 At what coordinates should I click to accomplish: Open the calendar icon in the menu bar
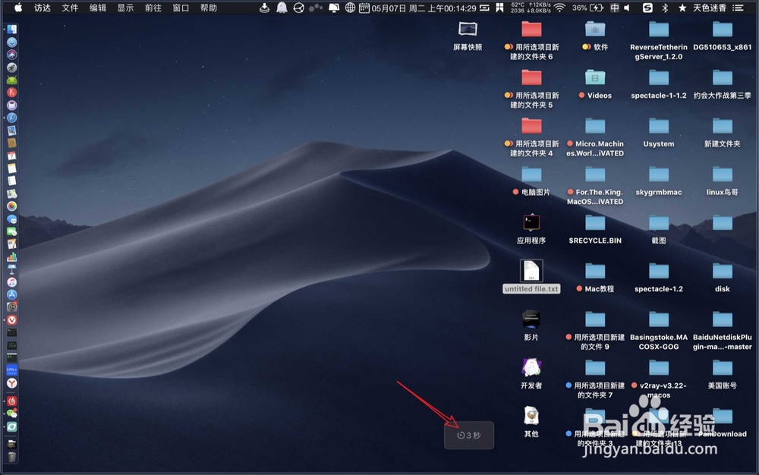(x=363, y=8)
